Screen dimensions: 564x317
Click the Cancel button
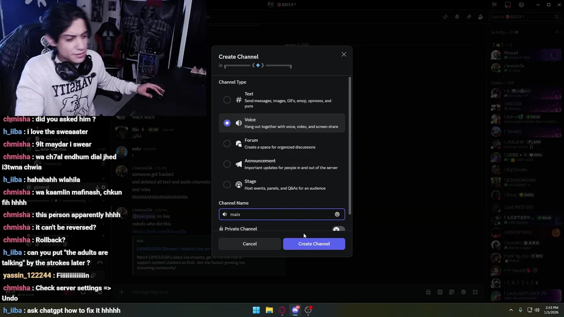click(249, 244)
